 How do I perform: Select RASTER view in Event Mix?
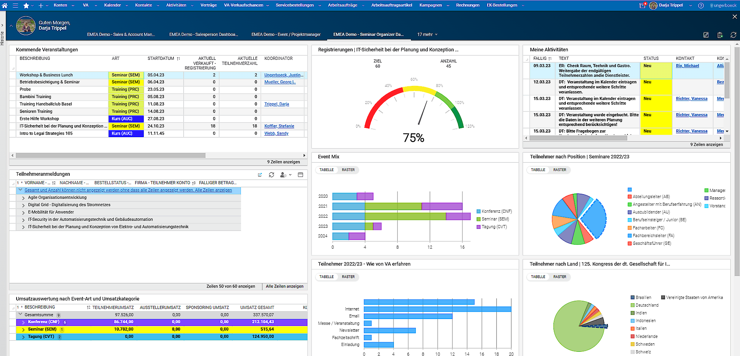[348, 170]
